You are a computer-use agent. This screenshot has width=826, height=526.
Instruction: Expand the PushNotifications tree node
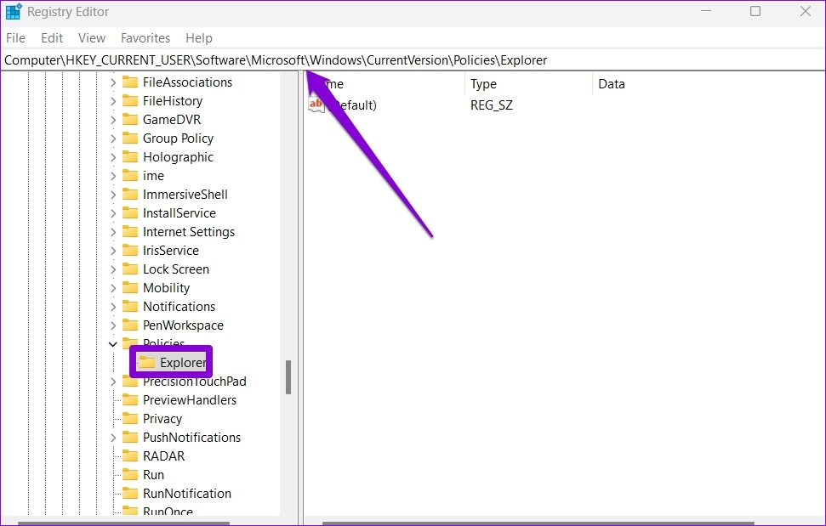[113, 438]
